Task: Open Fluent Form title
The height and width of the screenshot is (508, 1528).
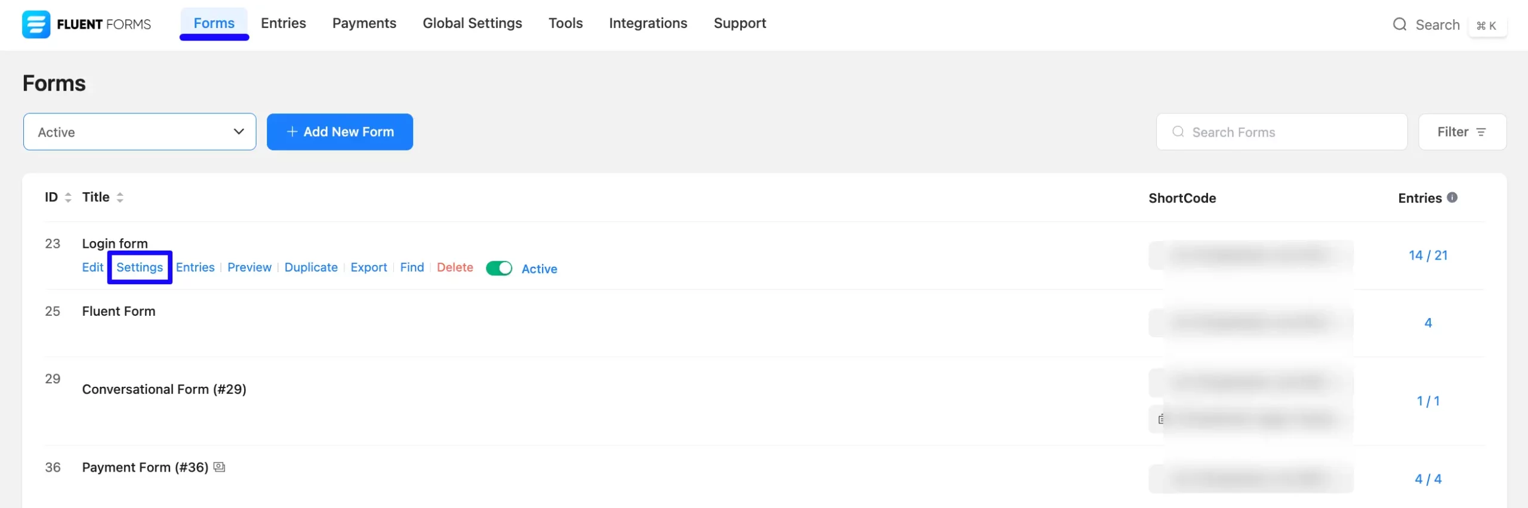Action: point(119,311)
